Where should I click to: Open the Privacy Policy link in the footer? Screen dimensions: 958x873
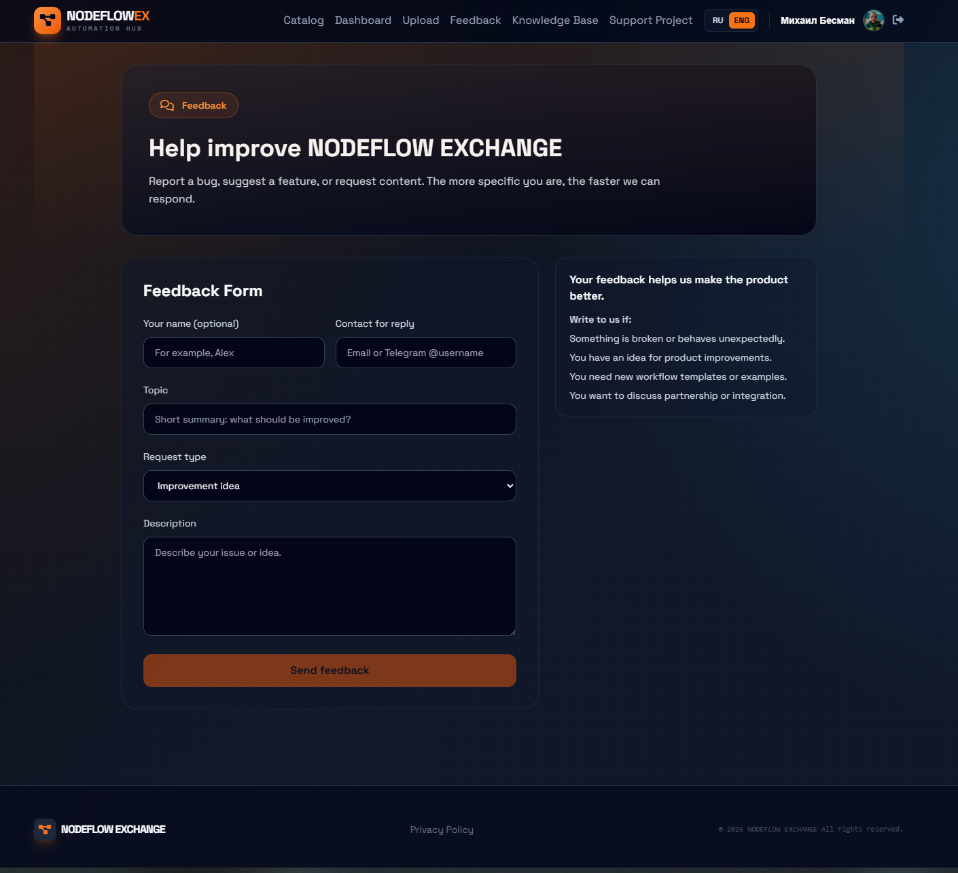442,830
